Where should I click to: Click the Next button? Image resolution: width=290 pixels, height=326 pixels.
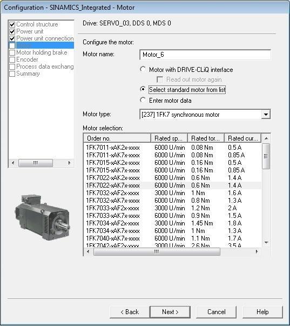(x=170, y=312)
